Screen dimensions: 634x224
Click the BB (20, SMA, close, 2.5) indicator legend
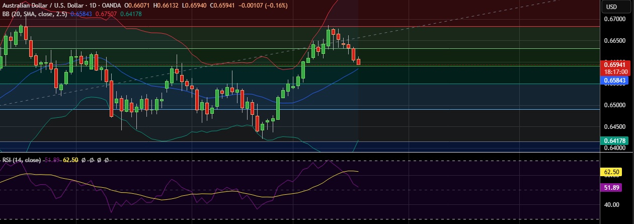[34, 14]
